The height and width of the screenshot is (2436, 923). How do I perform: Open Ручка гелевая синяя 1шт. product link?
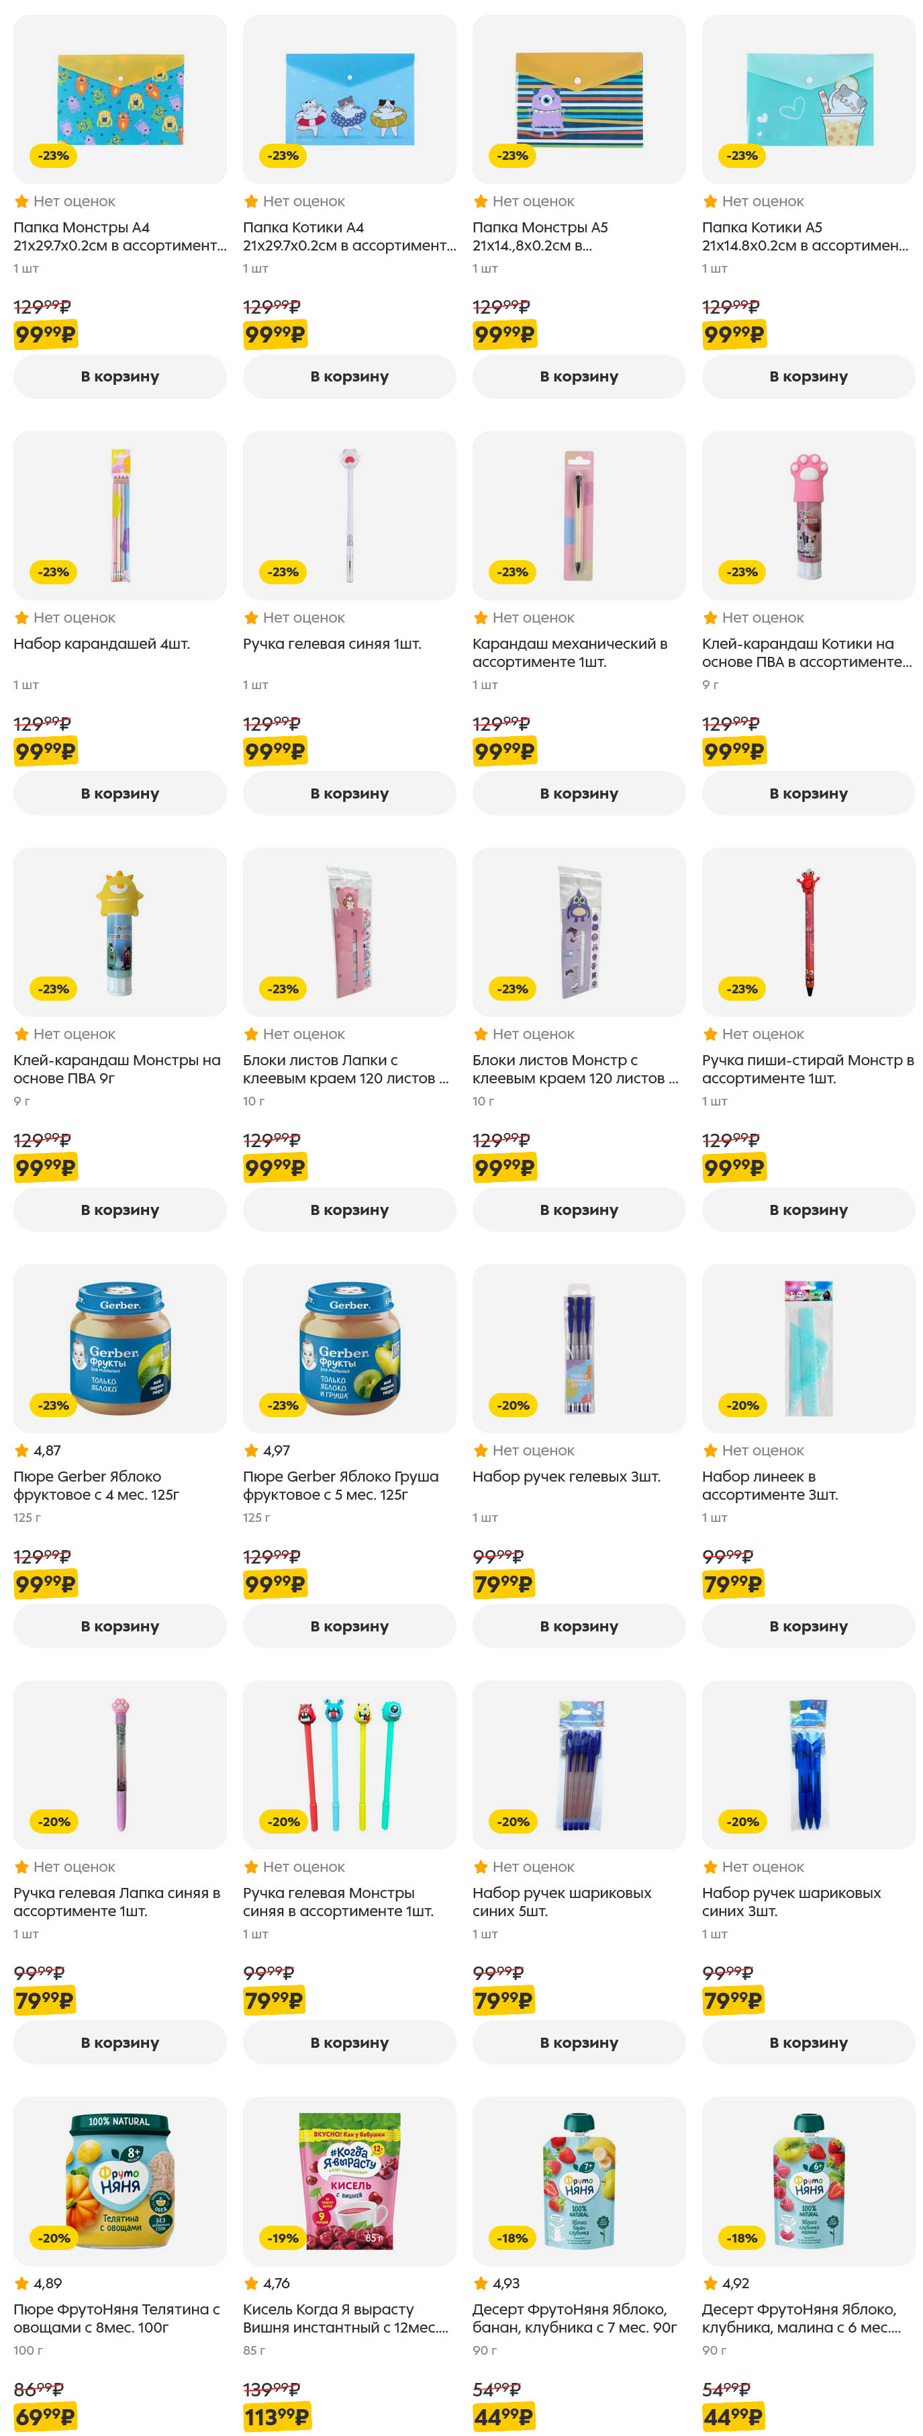pyautogui.click(x=332, y=644)
